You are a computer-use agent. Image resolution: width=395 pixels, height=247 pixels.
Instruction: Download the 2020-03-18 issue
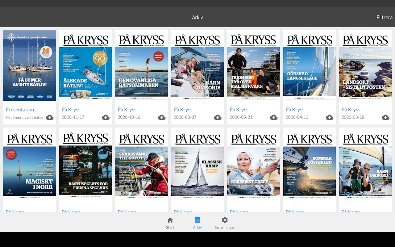pos(385,117)
